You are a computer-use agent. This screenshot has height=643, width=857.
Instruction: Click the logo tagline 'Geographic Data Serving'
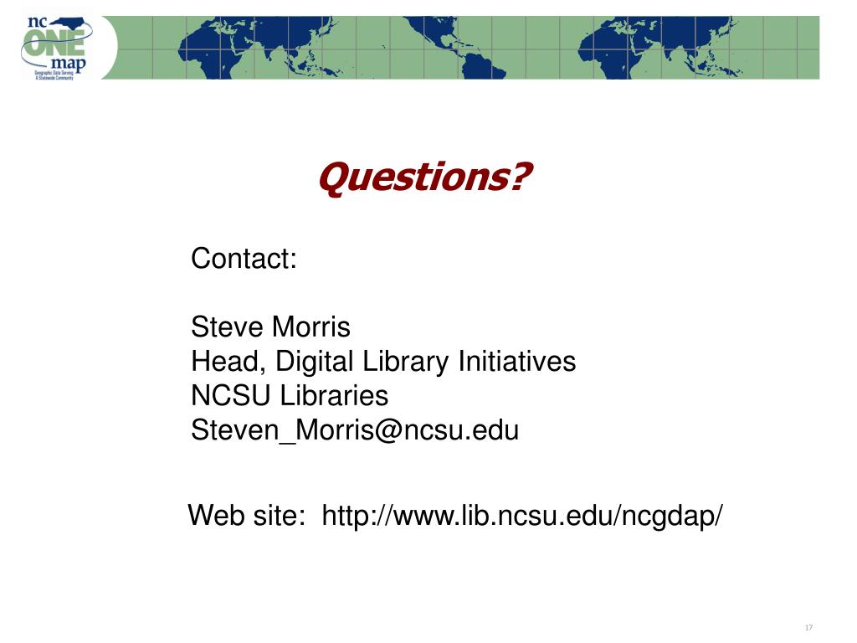(x=54, y=73)
